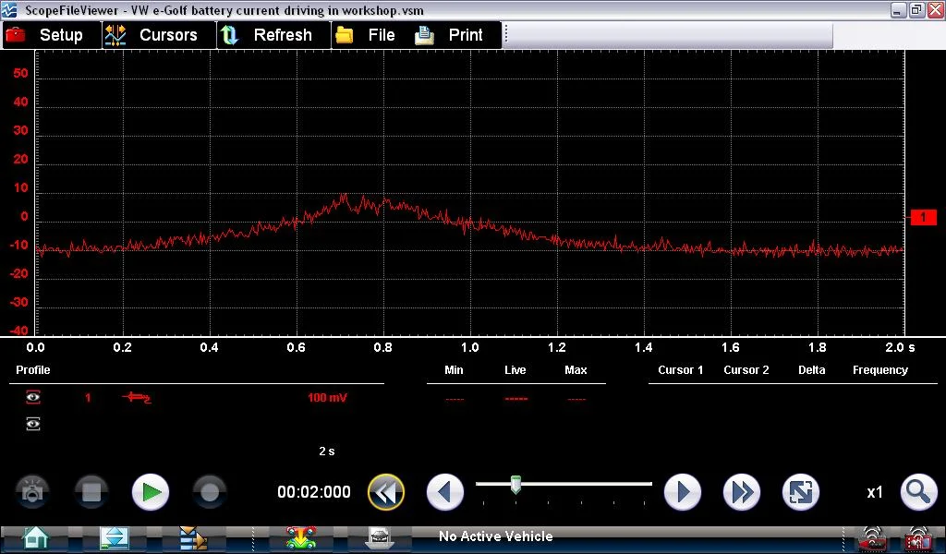The width and height of the screenshot is (946, 554).
Task: Open the Setup menu
Action: [x=52, y=35]
